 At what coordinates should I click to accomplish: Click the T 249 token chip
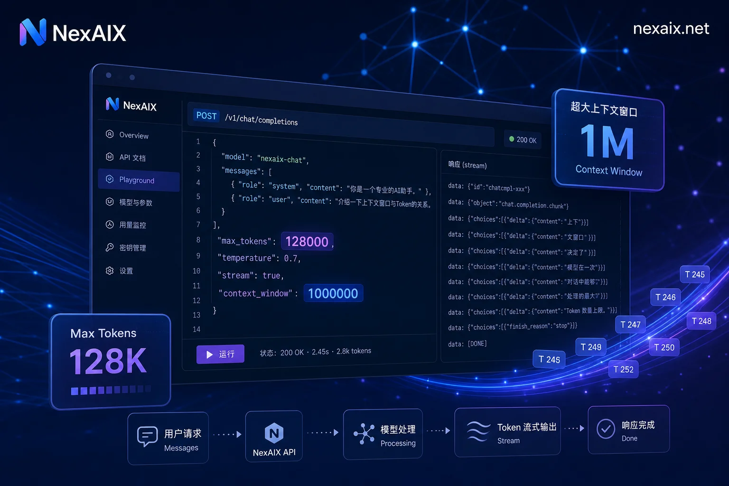[x=591, y=347]
